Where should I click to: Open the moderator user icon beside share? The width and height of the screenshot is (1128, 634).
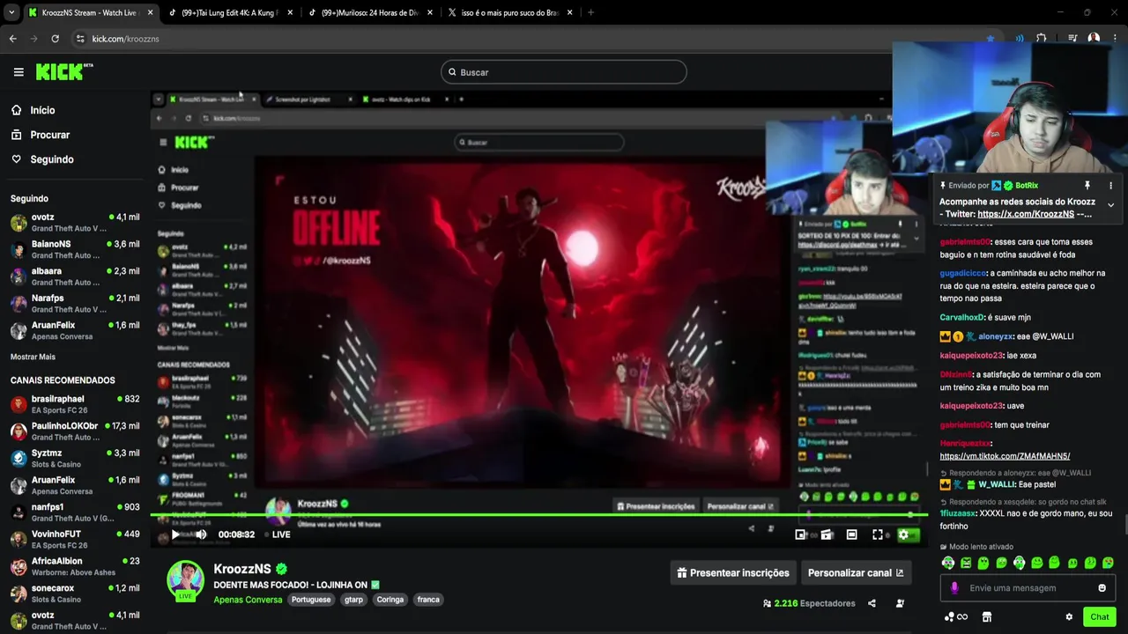pos(900,603)
